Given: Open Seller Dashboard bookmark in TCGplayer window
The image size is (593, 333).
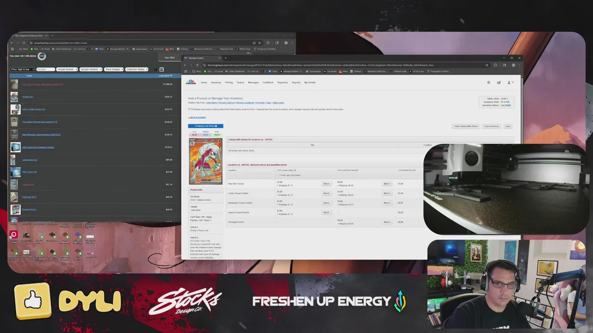Looking at the screenshot, I should pyautogui.click(x=235, y=71).
